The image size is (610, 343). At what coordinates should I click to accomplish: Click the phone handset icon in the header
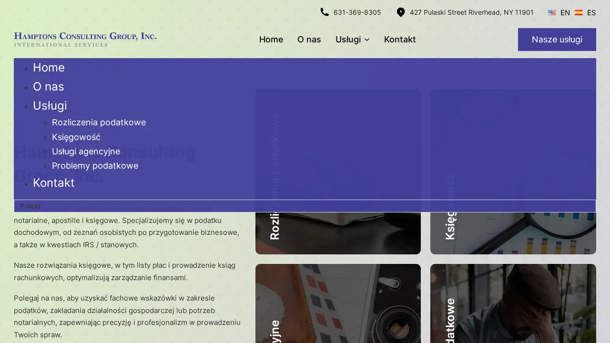coord(325,12)
